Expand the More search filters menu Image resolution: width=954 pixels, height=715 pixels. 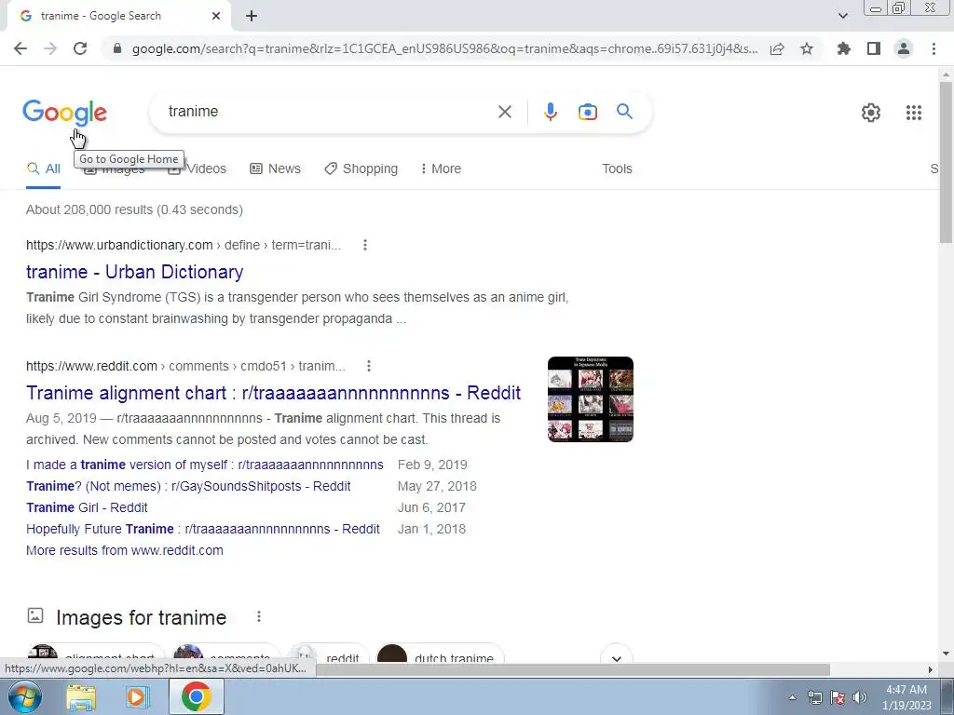[441, 169]
